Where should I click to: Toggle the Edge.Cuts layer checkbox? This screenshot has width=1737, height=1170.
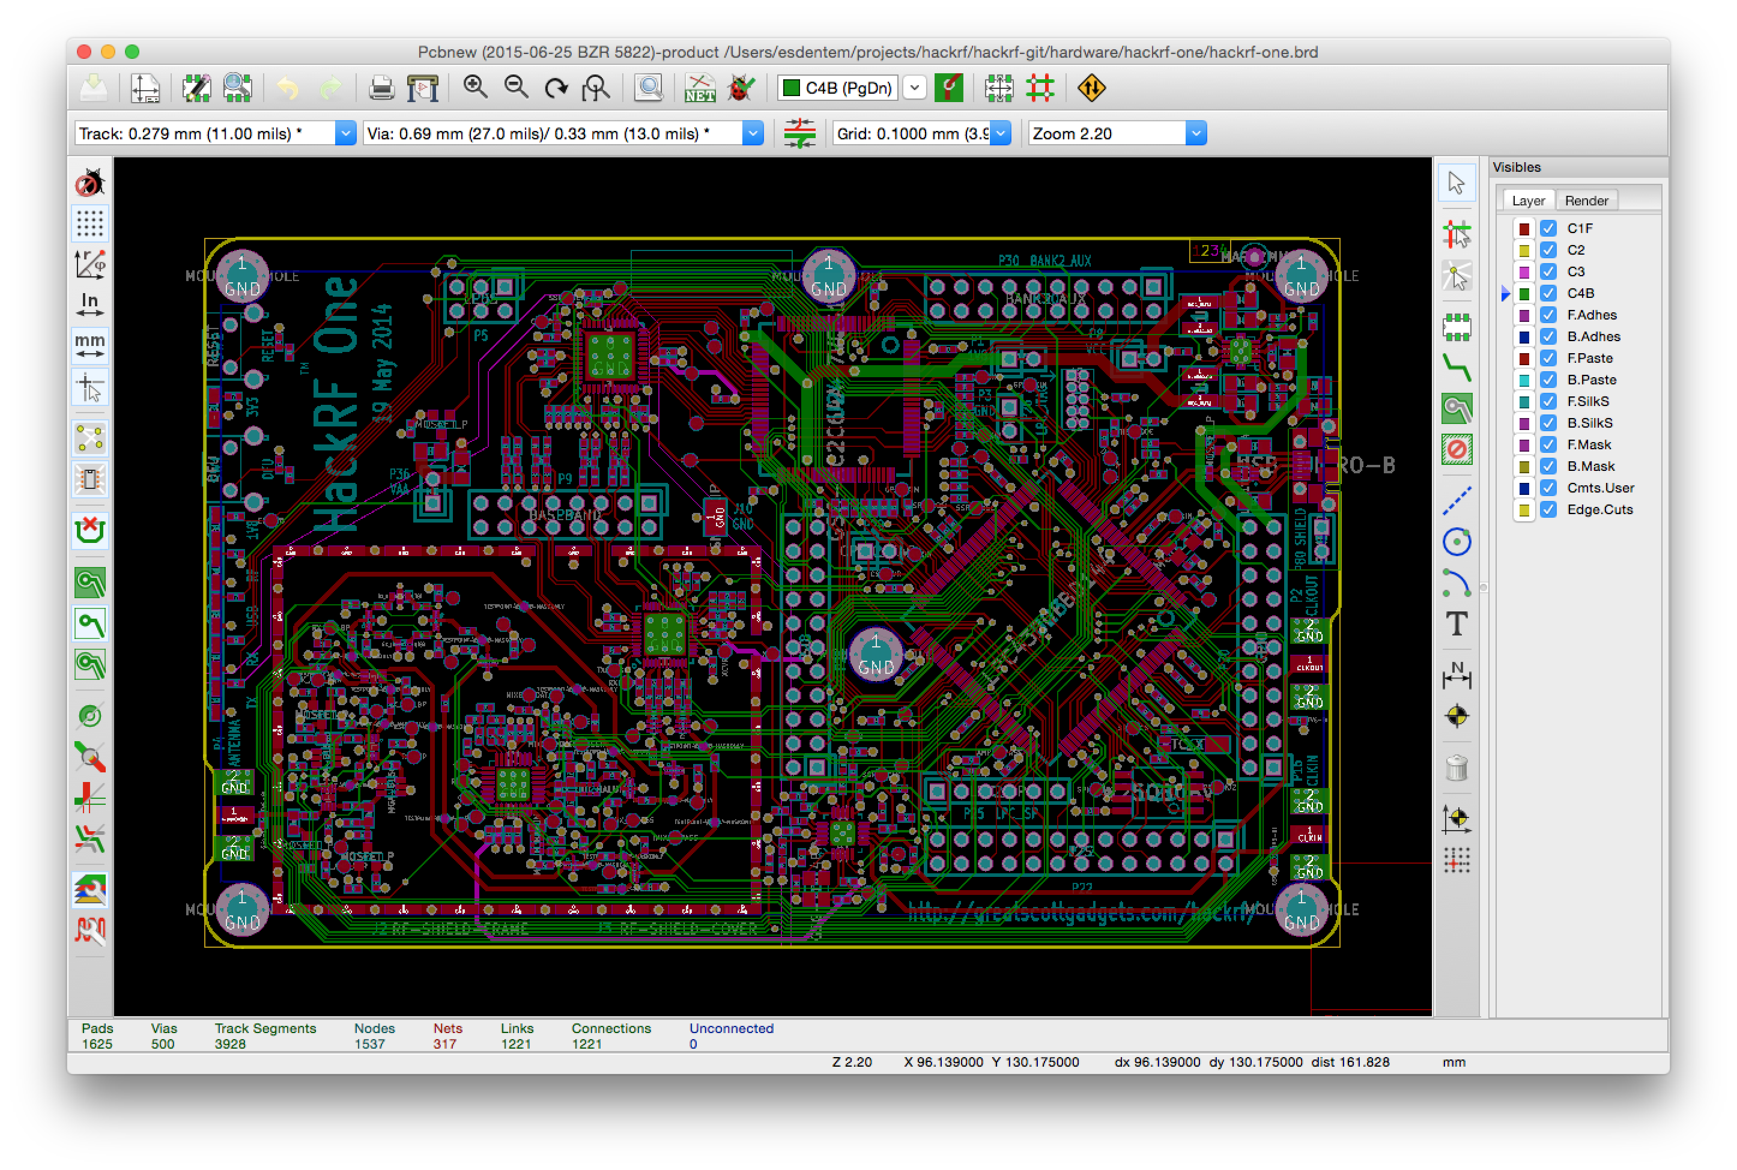tap(1548, 510)
